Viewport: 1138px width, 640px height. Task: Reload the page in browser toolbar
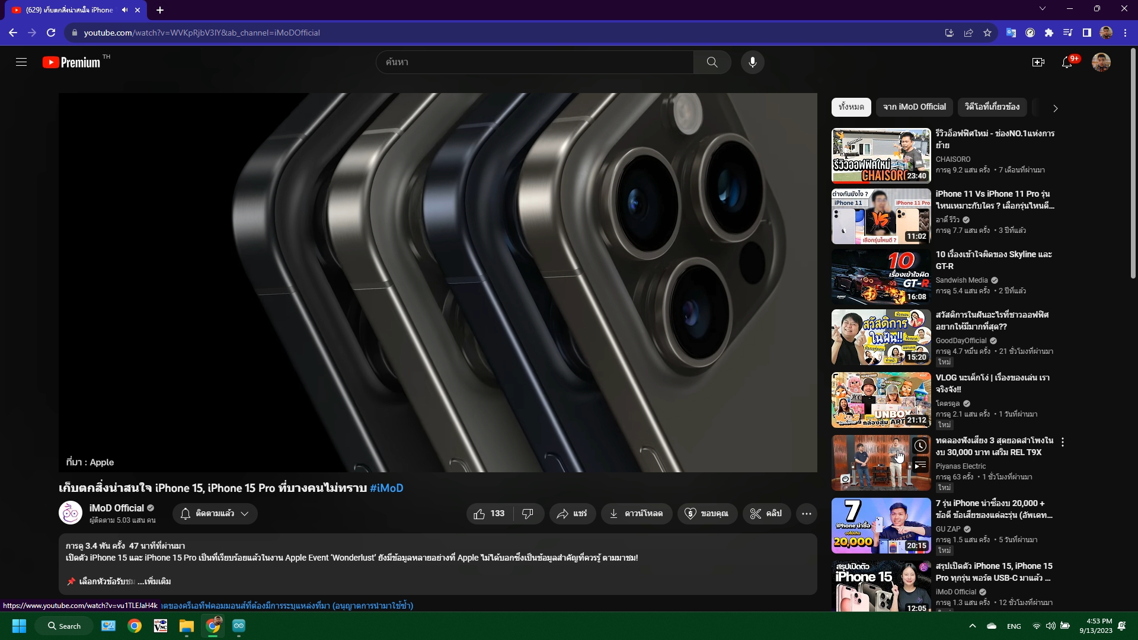pyautogui.click(x=51, y=33)
